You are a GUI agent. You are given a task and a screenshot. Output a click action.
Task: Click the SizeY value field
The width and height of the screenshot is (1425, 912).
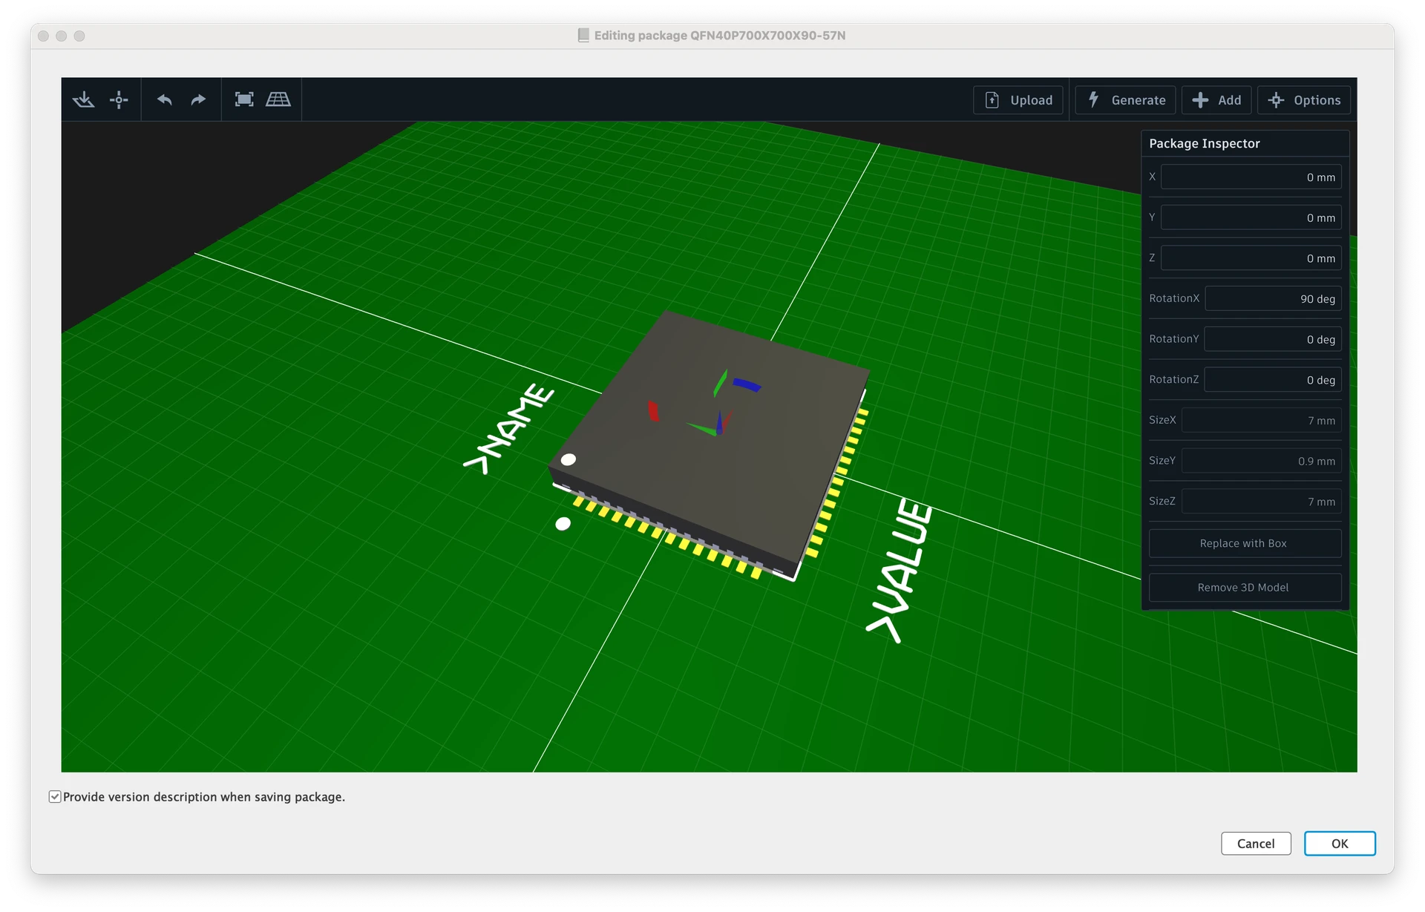pyautogui.click(x=1261, y=461)
